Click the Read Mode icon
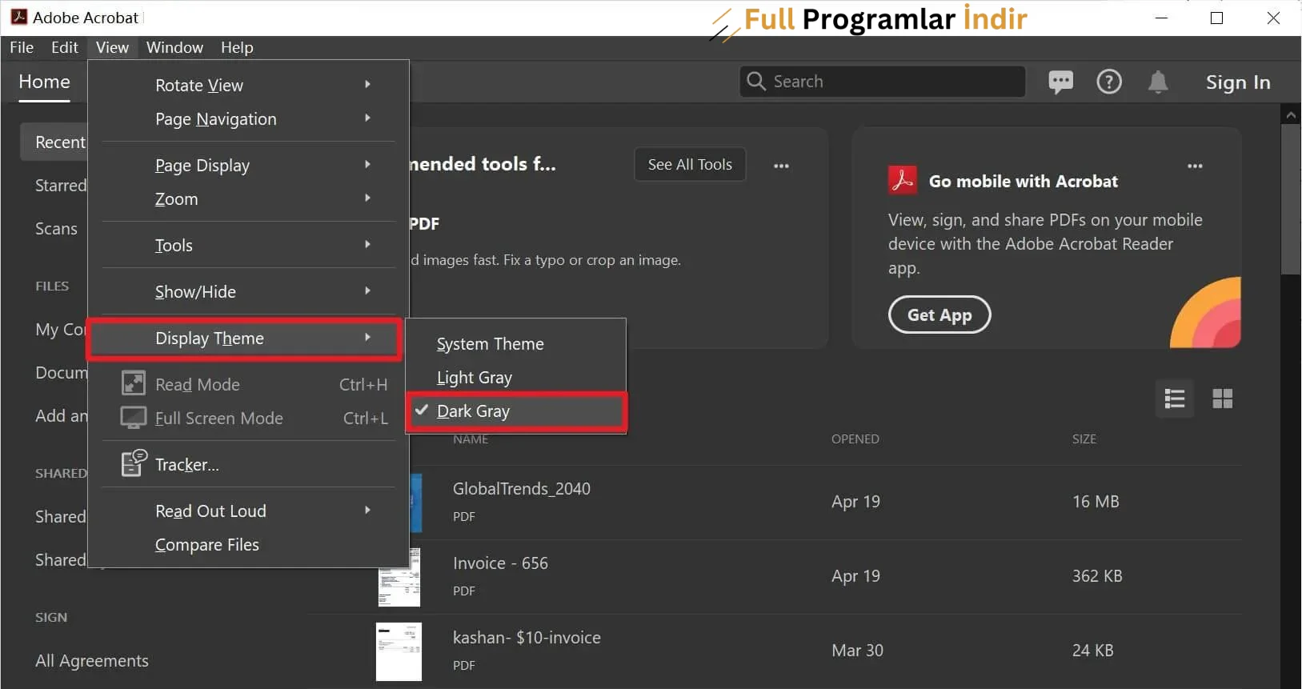Image resolution: width=1302 pixels, height=689 pixels. 133,383
